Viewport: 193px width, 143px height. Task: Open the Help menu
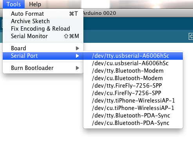(x=35, y=4)
